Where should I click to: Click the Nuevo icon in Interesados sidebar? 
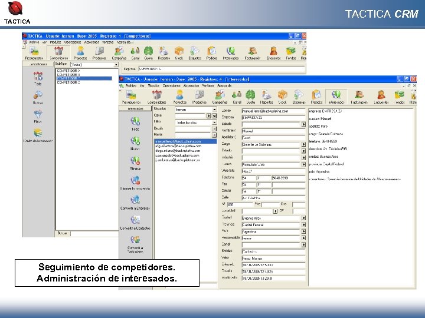tap(135, 141)
